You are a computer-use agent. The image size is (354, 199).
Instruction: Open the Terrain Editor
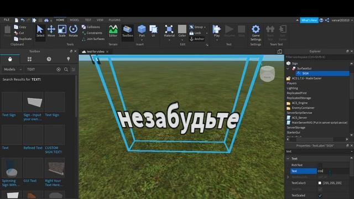coord(113,31)
